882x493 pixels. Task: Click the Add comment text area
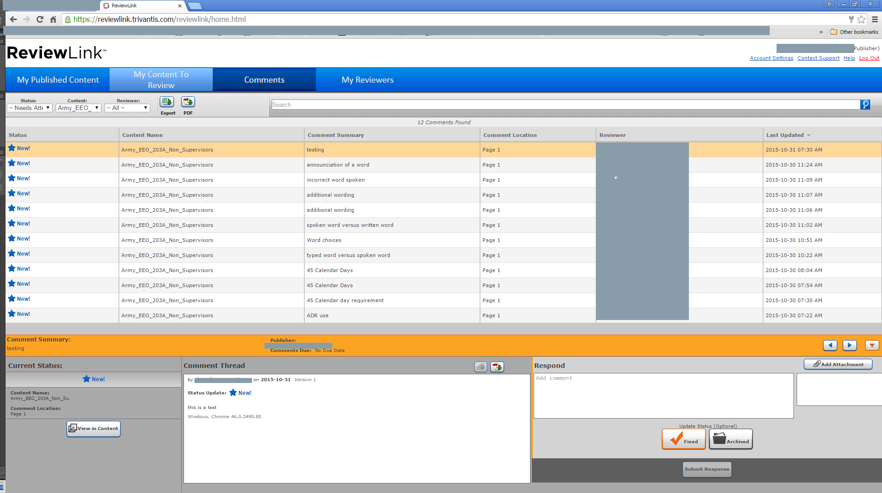(x=664, y=396)
